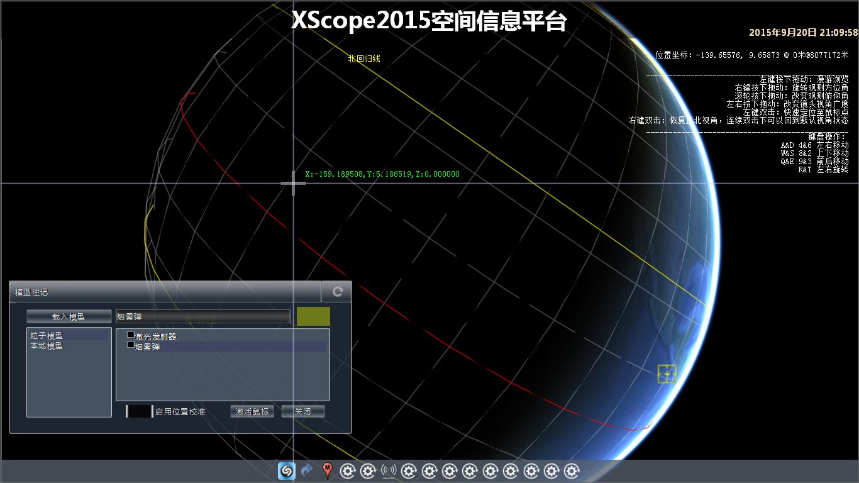Click the refresh icon on 模型注记 panel header
Screen dimensions: 859x483
(337, 292)
